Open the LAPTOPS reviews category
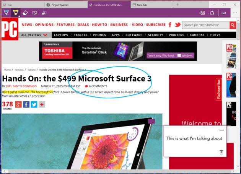241x174 pixels. [61, 35]
